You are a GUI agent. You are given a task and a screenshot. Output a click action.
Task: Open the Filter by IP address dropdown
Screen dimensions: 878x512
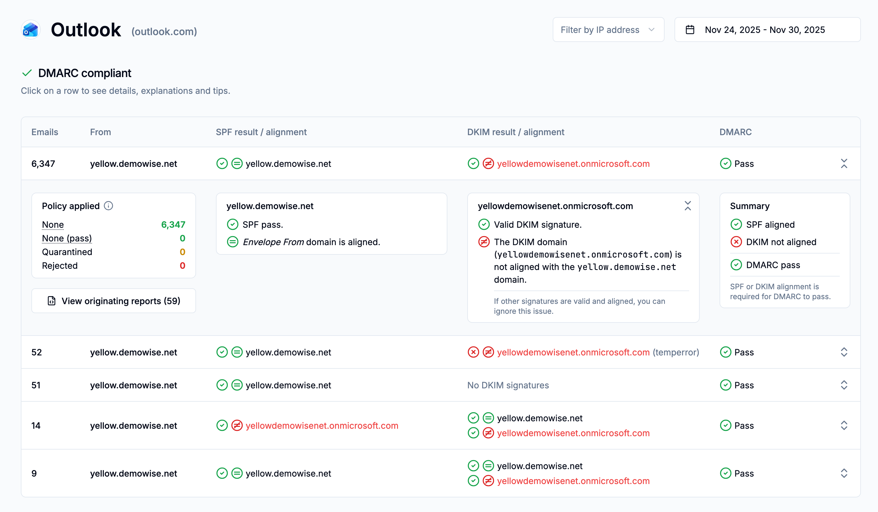(x=608, y=30)
